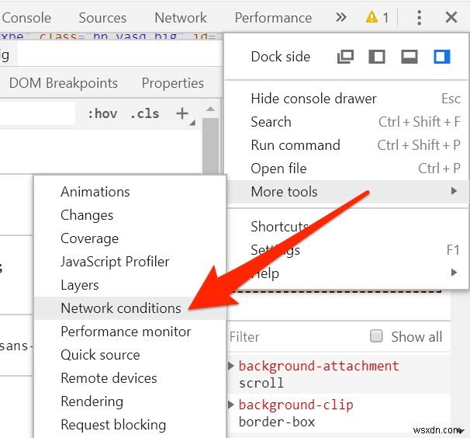Close DevTools with the X icon
This screenshot has height=438, width=470.
click(x=451, y=17)
